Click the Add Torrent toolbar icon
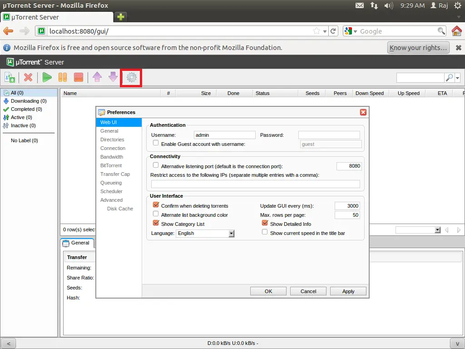465x349 pixels. point(10,77)
